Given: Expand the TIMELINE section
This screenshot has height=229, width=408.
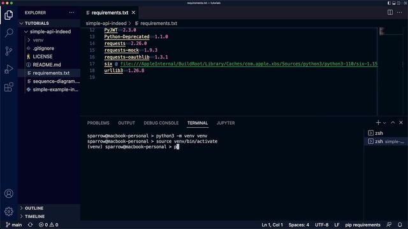Looking at the screenshot, I should pyautogui.click(x=49, y=216).
